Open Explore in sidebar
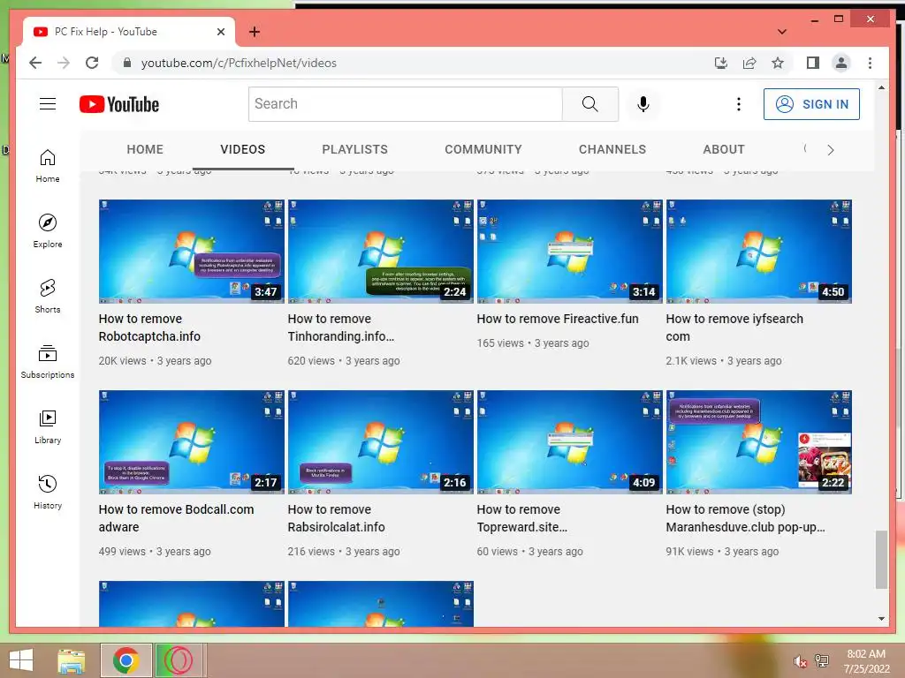This screenshot has width=905, height=678. click(48, 231)
